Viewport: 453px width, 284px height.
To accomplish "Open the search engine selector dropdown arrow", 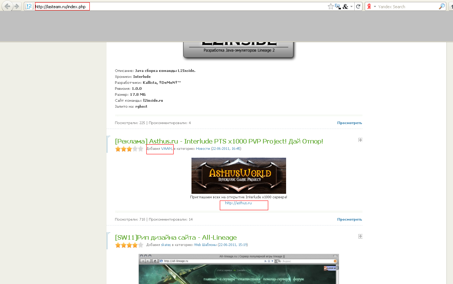I will [375, 6].
